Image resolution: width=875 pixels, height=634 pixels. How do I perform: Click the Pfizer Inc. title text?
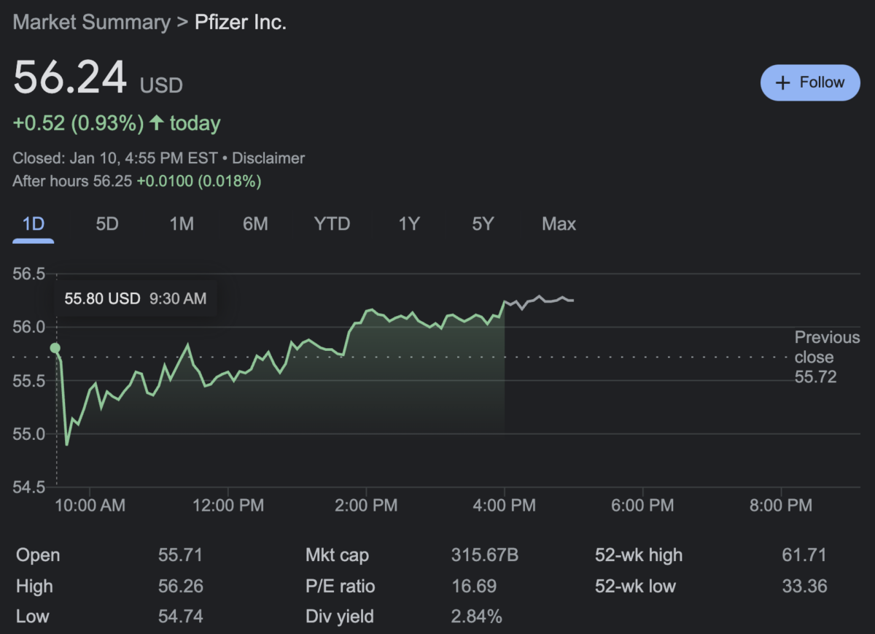[241, 23]
